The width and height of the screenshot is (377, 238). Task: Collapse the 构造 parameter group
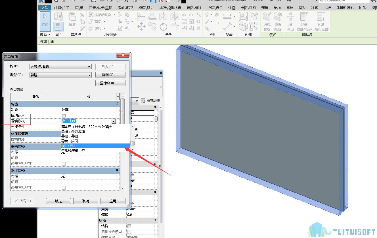[x=117, y=104]
